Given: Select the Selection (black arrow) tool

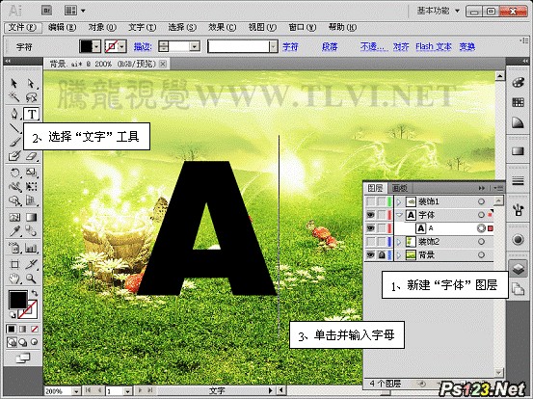Looking at the screenshot, I should pyautogui.click(x=13, y=83).
